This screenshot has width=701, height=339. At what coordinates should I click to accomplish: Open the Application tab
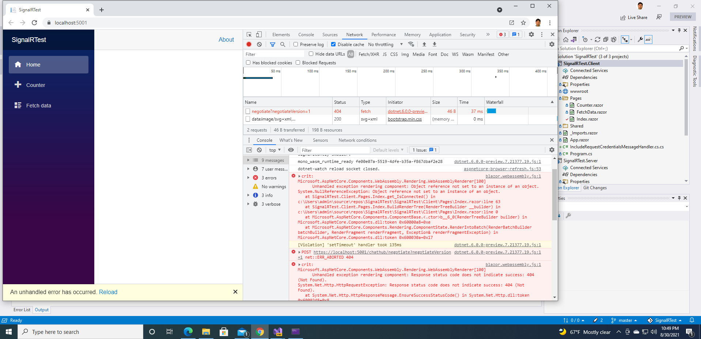[440, 35]
